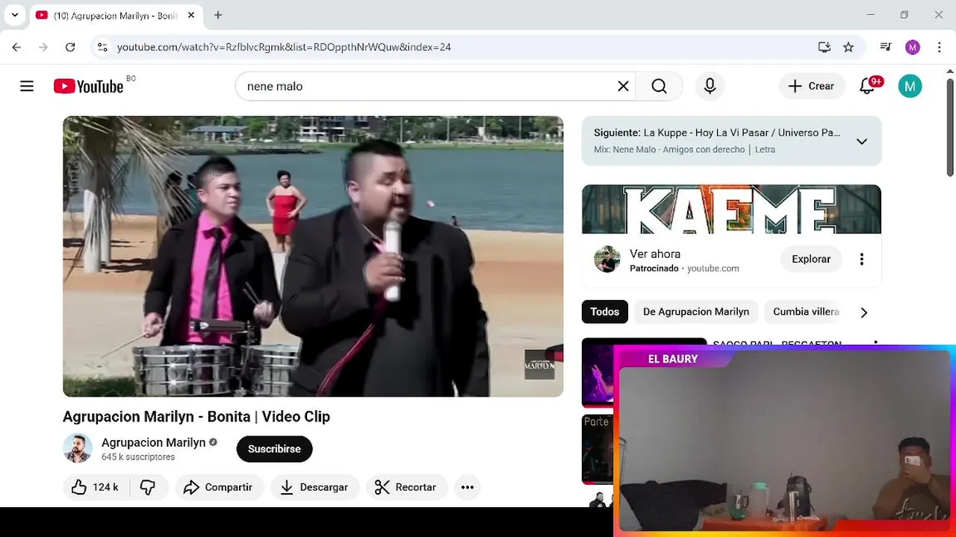Screen dimensions: 956x537
Task: Reload the page
Action: coord(70,47)
